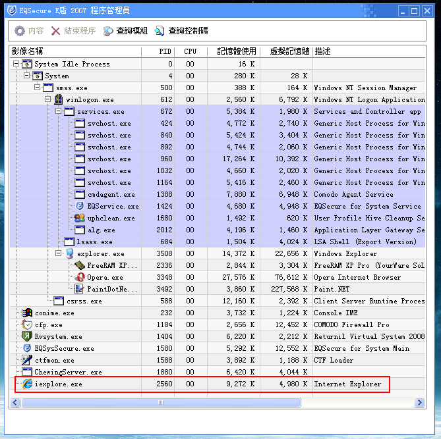Click the EQService.exe shield icon
Screen dimensions: 441x439
[x=80, y=206]
